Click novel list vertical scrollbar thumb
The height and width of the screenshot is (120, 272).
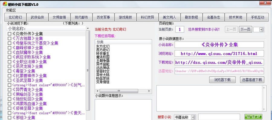click(88, 70)
